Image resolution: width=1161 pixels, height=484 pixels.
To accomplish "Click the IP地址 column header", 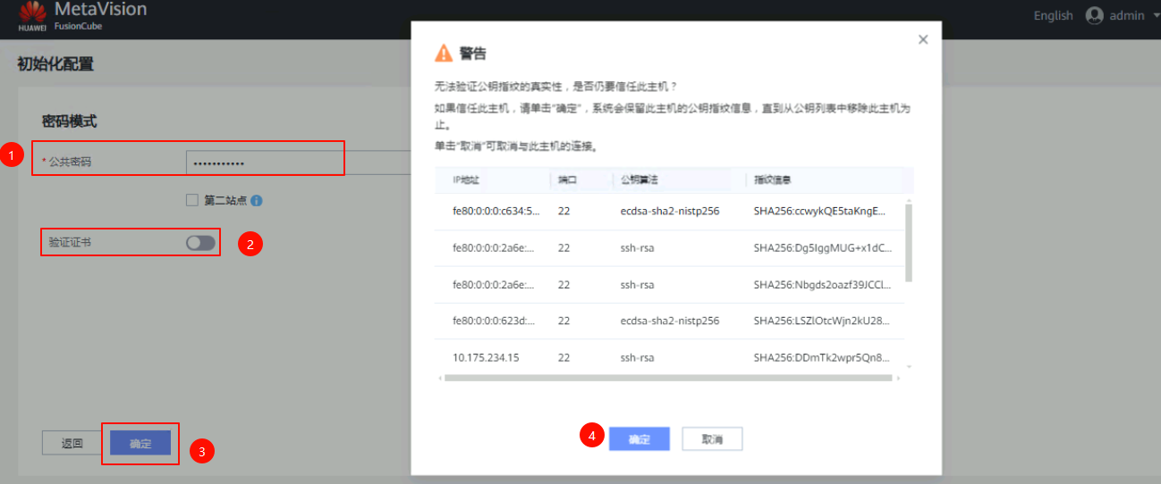I will [x=466, y=179].
